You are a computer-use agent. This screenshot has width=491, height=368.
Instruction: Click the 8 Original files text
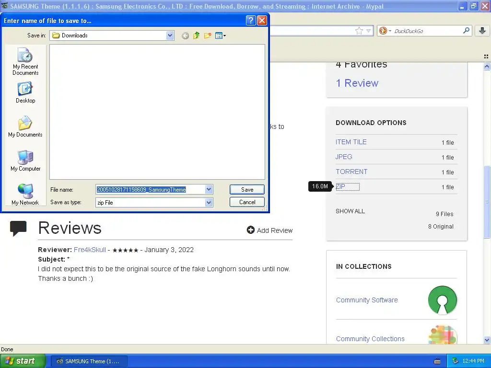(x=441, y=227)
